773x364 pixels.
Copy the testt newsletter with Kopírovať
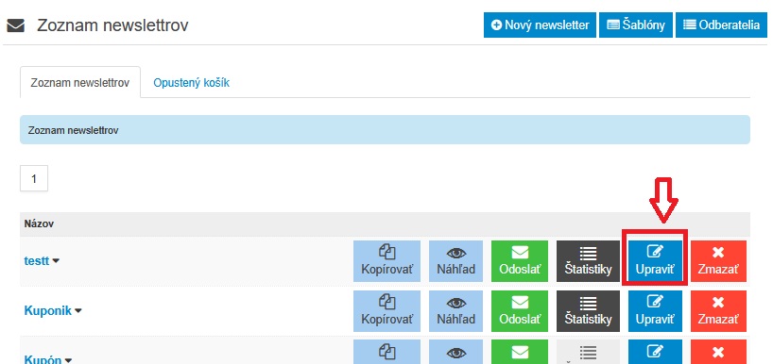click(387, 261)
